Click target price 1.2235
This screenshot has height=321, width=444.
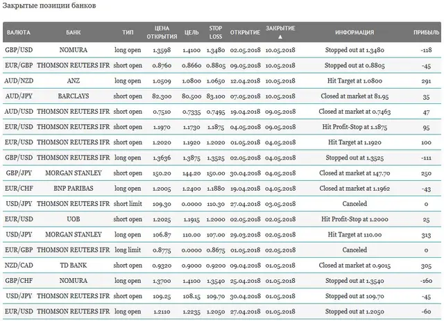click(x=191, y=312)
